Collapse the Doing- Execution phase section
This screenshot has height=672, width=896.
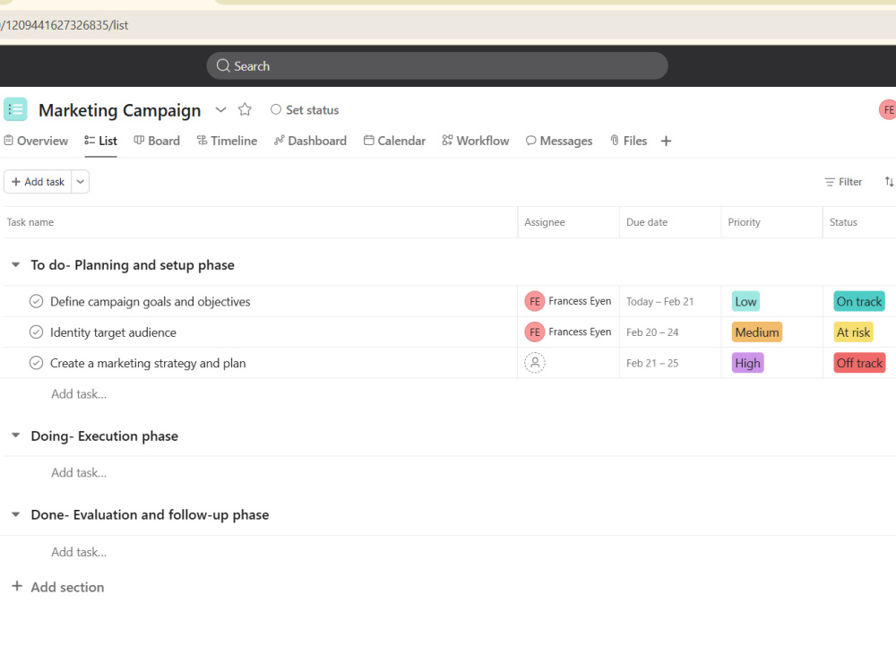point(16,435)
